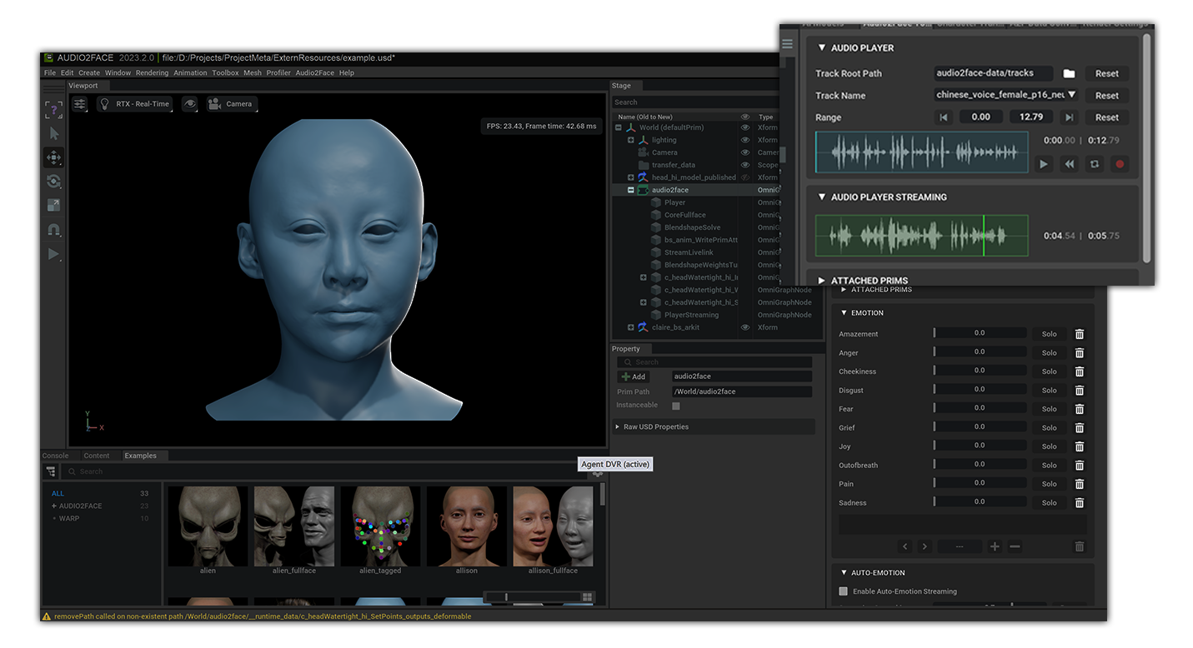The width and height of the screenshot is (1193, 648).
Task: Collapse the AUTO-EMOTION section
Action: pyautogui.click(x=843, y=573)
